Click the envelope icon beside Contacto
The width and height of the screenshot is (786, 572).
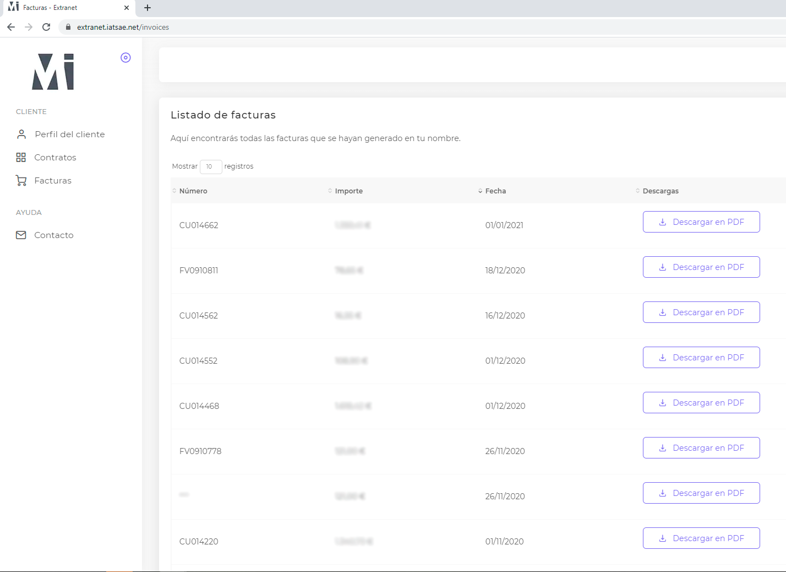point(21,235)
